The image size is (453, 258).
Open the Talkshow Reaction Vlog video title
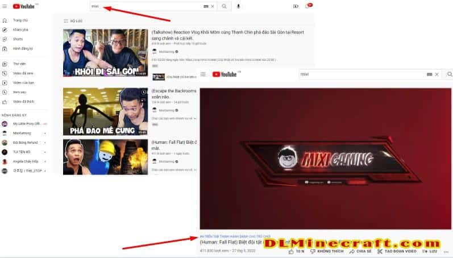(x=228, y=35)
